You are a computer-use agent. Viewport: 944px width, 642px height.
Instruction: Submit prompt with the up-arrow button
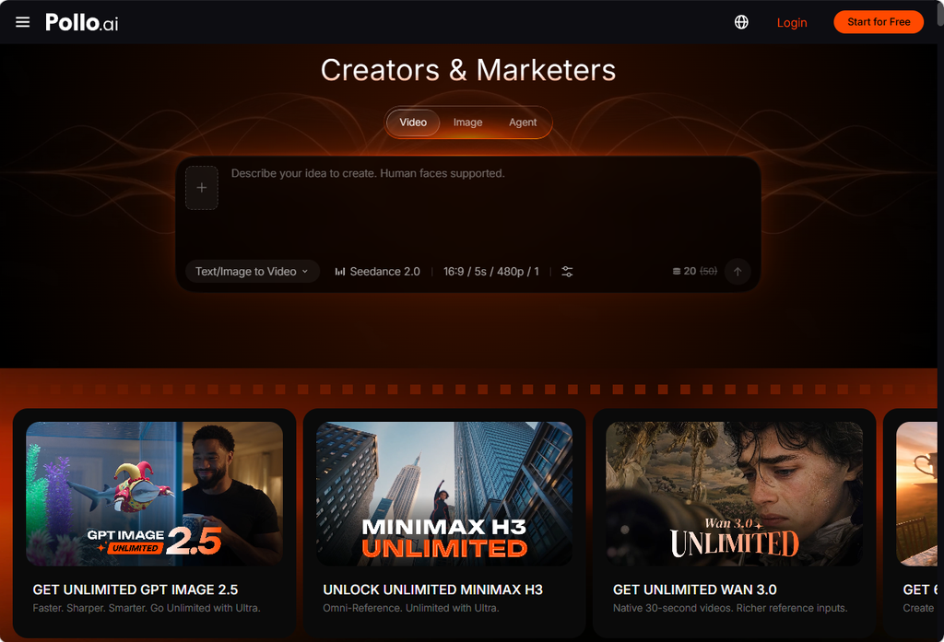pos(737,272)
